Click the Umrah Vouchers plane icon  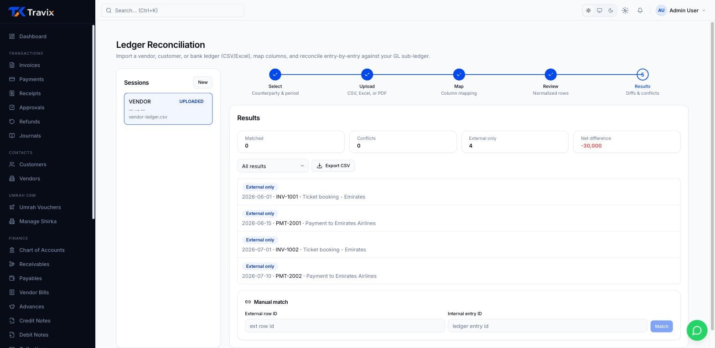tap(12, 207)
